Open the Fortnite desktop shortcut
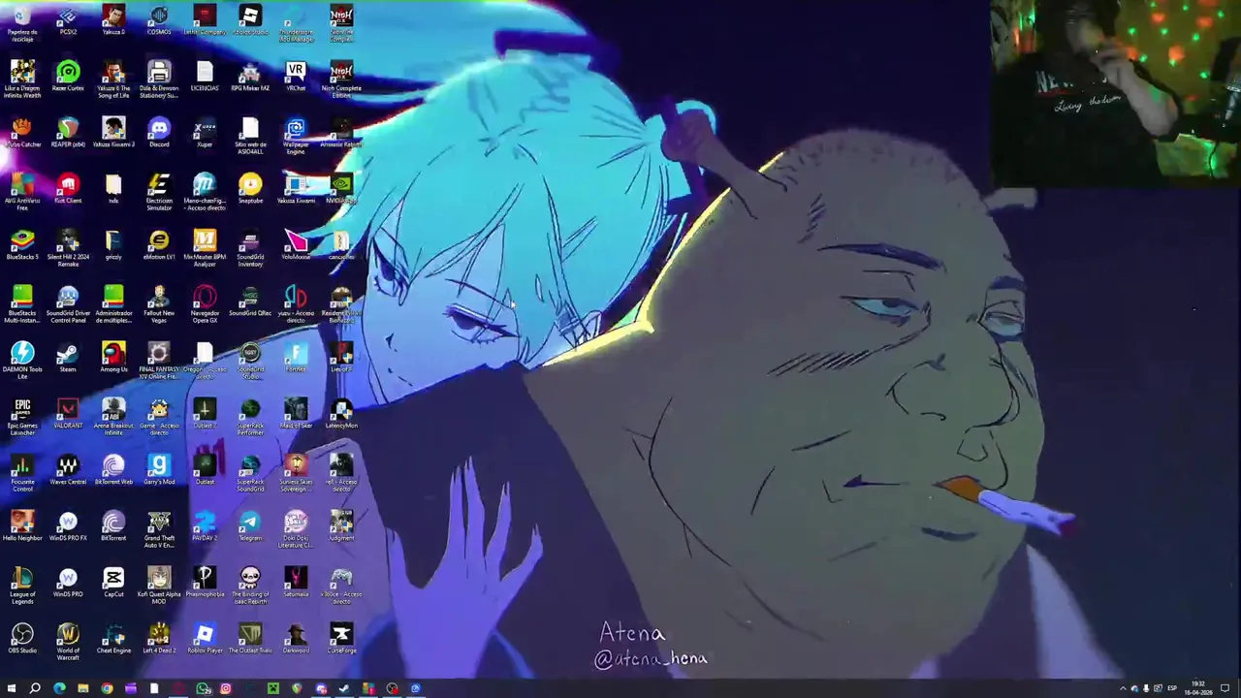This screenshot has width=1241, height=698. point(296,359)
